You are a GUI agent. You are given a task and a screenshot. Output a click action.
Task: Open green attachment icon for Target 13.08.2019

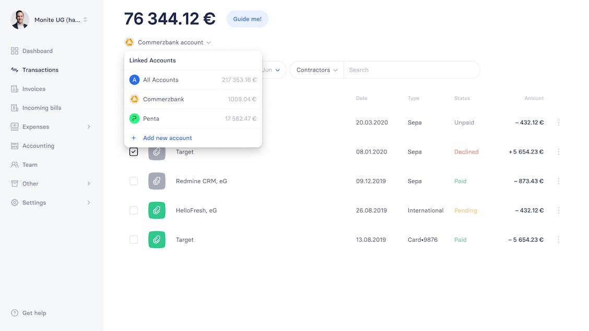pyautogui.click(x=157, y=240)
